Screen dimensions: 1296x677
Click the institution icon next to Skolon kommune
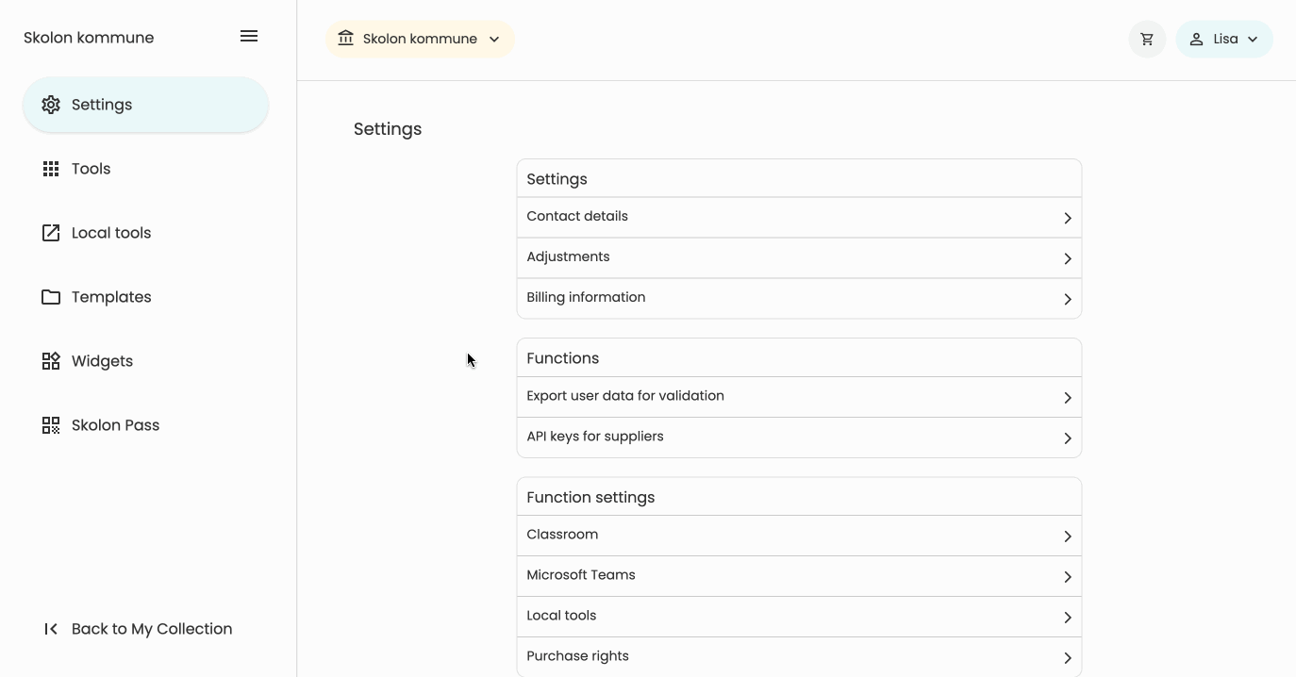pyautogui.click(x=345, y=39)
